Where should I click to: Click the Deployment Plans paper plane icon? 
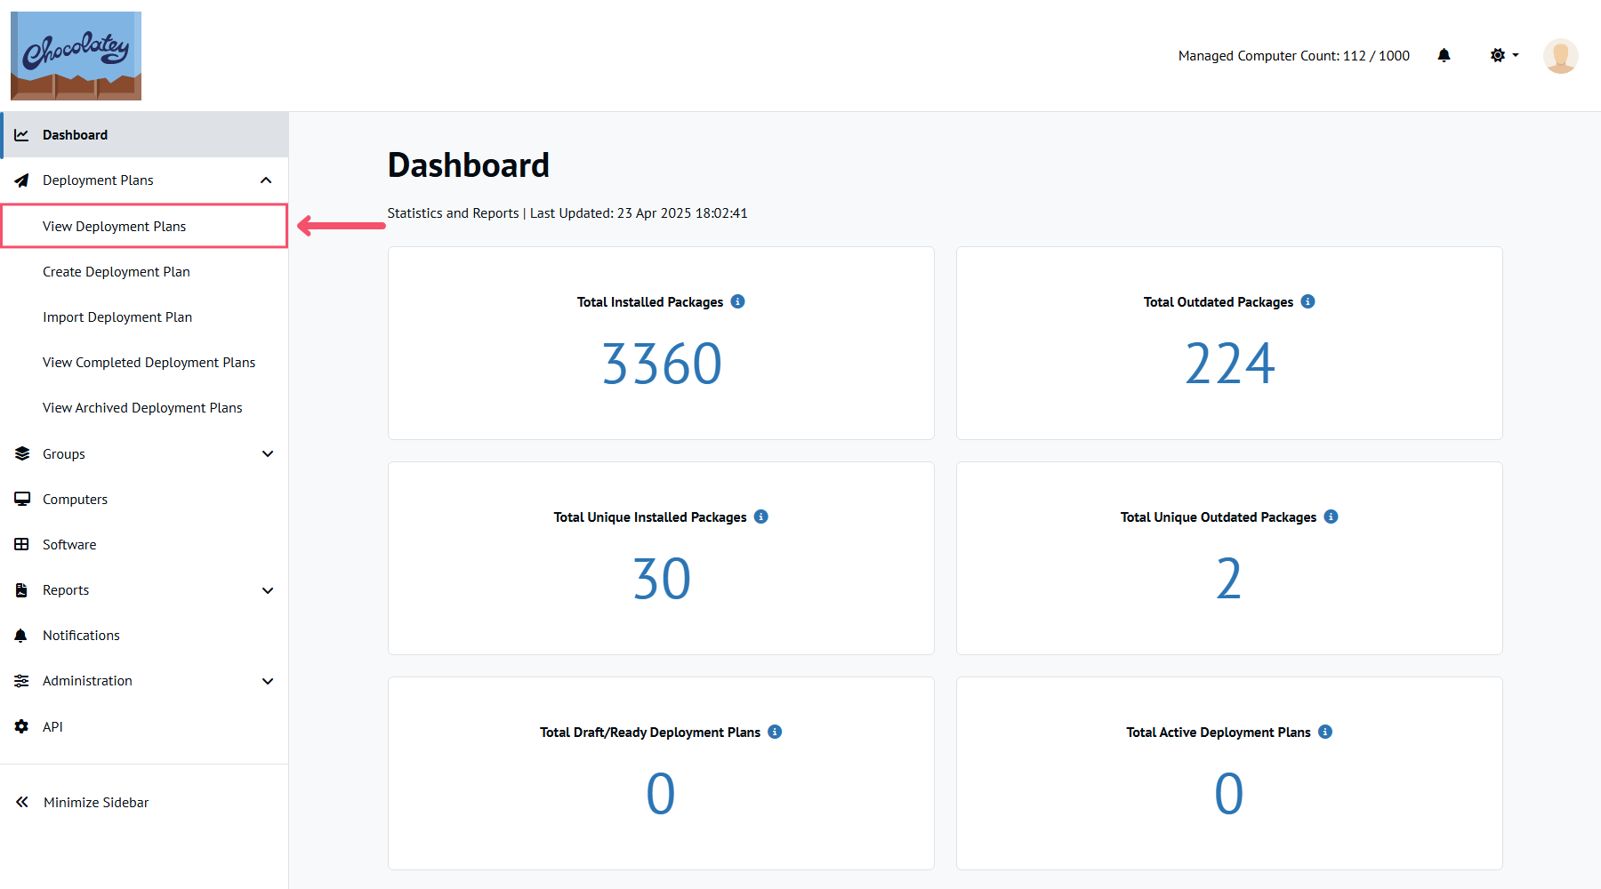click(21, 180)
